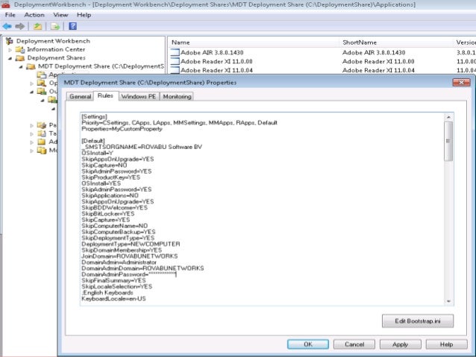Expand the Operating Systems node

32,83
